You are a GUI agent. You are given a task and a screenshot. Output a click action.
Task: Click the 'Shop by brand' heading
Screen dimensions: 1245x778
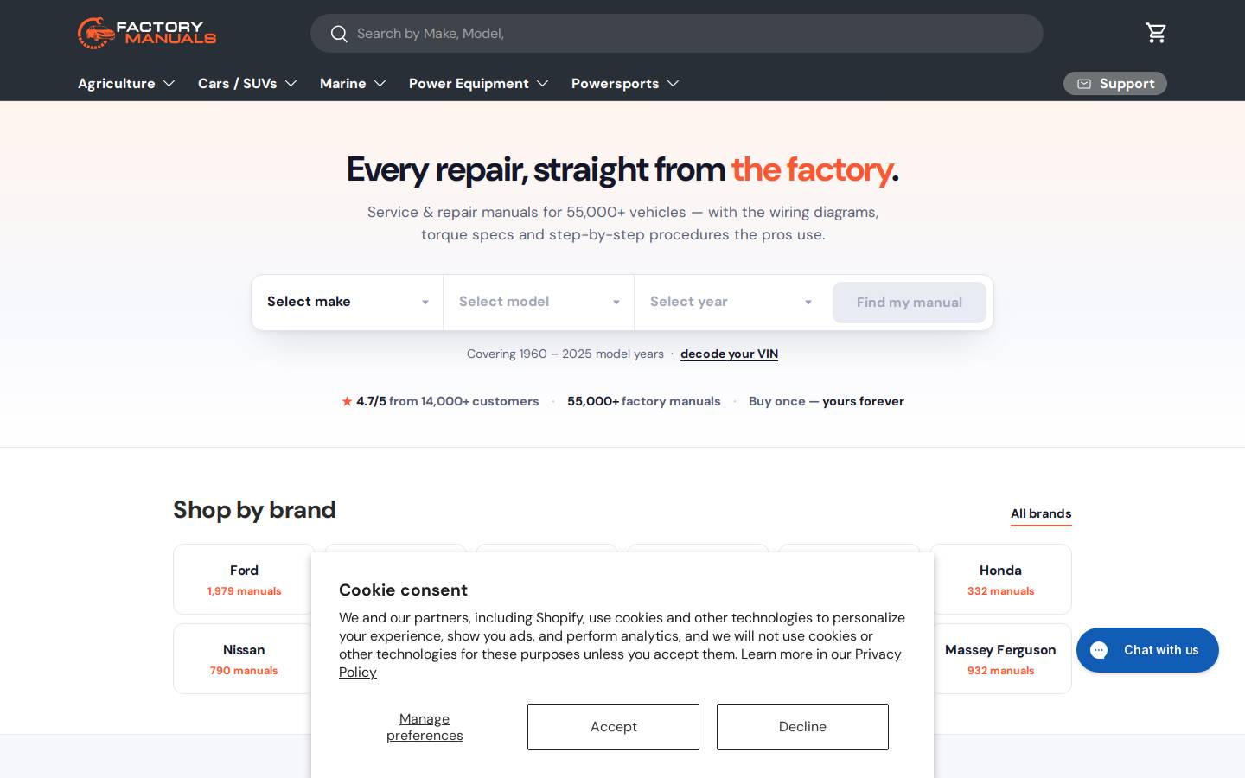(x=254, y=510)
